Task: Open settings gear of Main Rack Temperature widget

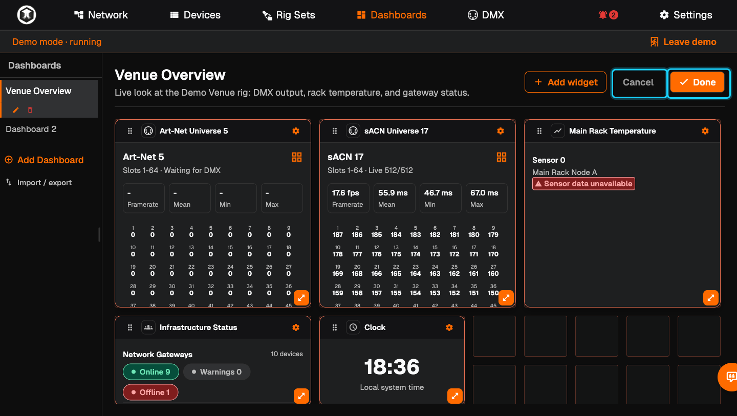Action: coord(705,131)
